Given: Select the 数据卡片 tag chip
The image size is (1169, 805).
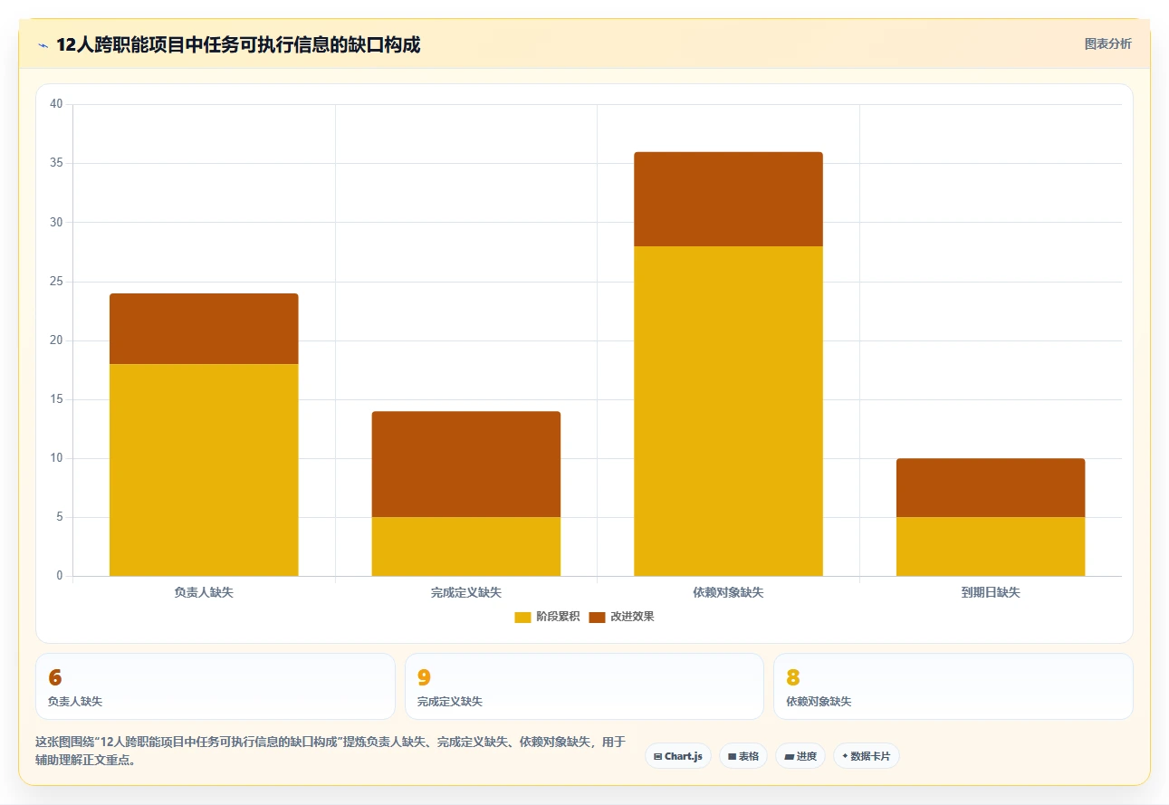Looking at the screenshot, I should [x=867, y=756].
